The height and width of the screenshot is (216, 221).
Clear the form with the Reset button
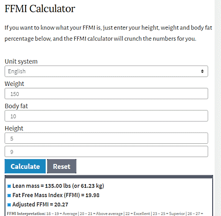[62, 166]
